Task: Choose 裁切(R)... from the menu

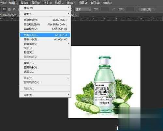Action: pos(45,52)
